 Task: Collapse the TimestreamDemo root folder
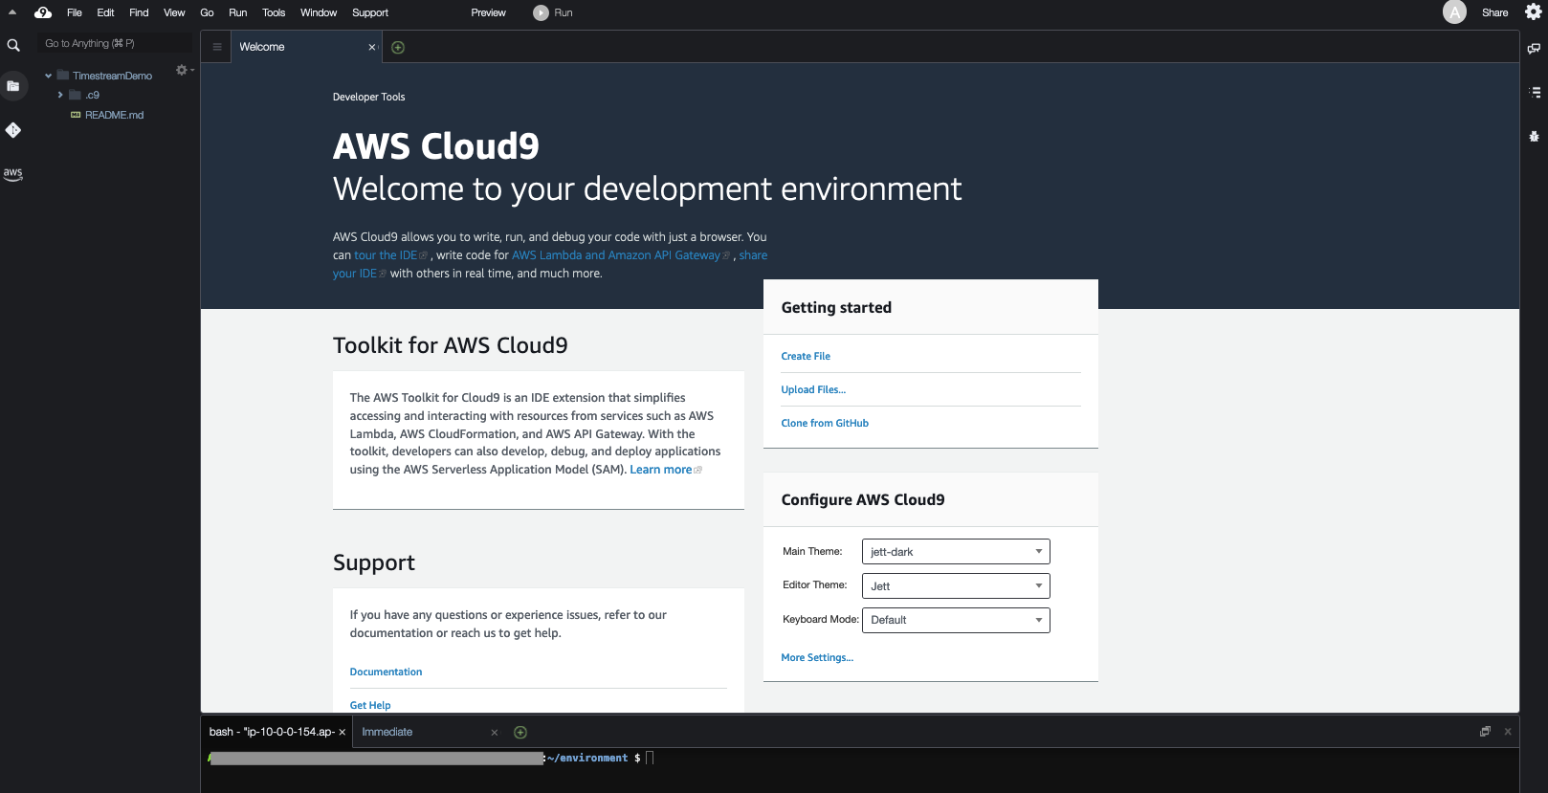pos(48,76)
